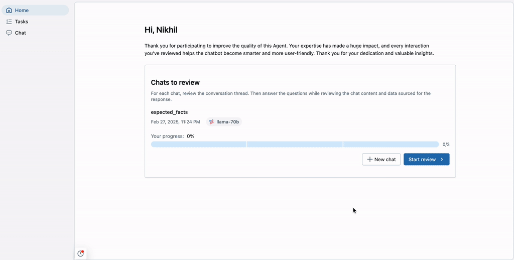Viewport: 514px width, 260px height.
Task: Open the expected_facts chat title
Action: coord(169,112)
